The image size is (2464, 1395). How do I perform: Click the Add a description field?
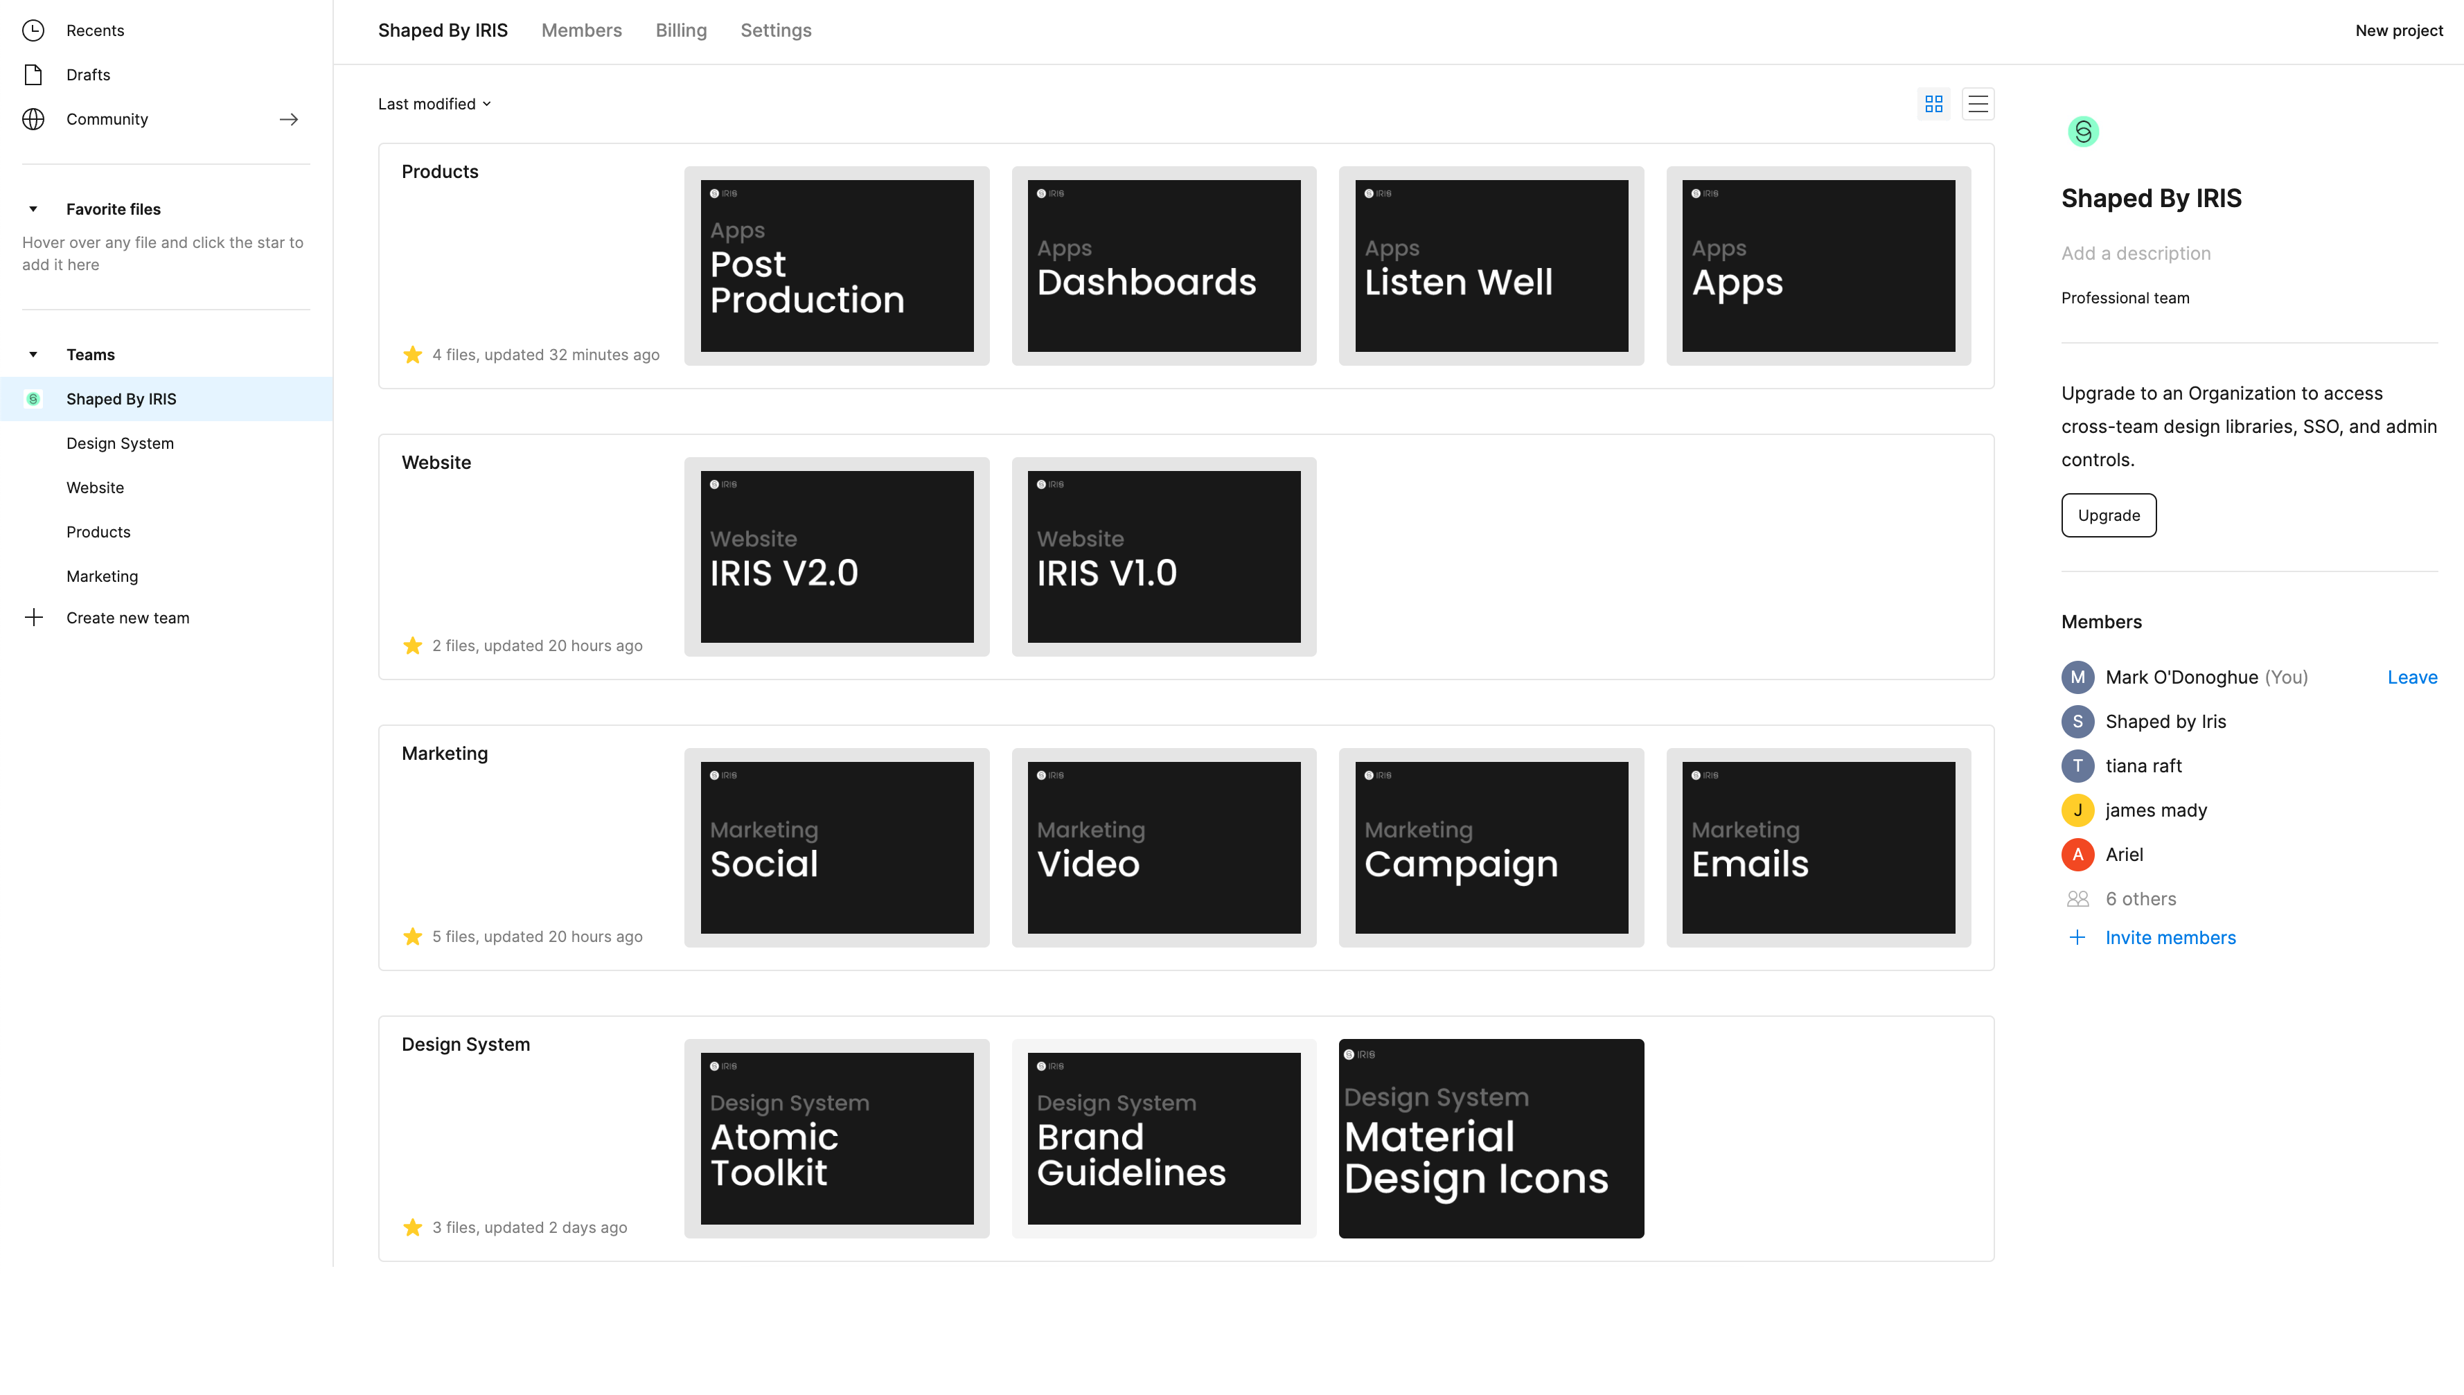tap(2136, 253)
